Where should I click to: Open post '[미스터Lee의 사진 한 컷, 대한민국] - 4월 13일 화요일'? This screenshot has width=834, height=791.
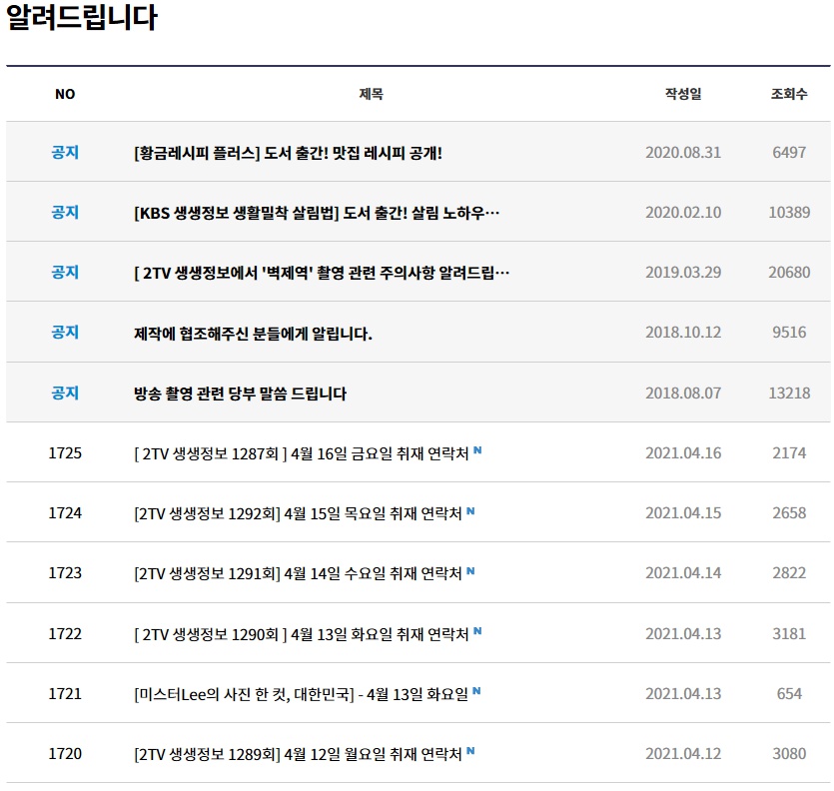tap(301, 695)
